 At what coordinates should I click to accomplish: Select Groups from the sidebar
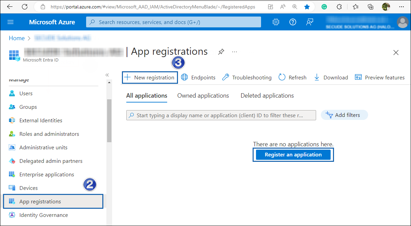27,107
